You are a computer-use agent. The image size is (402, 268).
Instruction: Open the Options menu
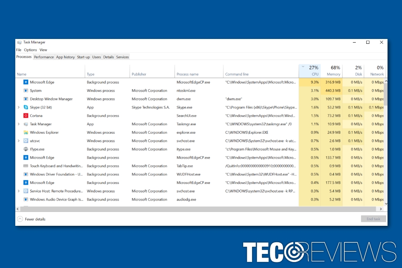coord(30,50)
